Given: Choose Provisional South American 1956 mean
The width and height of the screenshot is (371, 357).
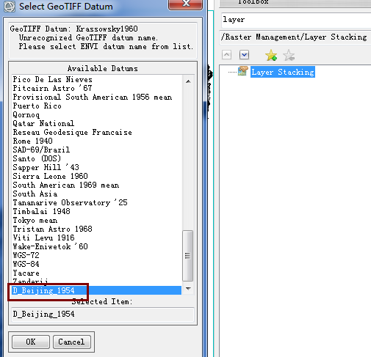Looking at the screenshot, I should [x=96, y=97].
